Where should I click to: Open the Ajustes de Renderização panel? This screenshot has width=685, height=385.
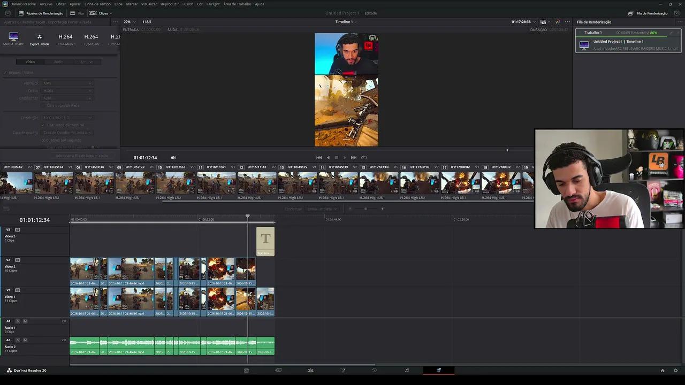pyautogui.click(x=41, y=13)
